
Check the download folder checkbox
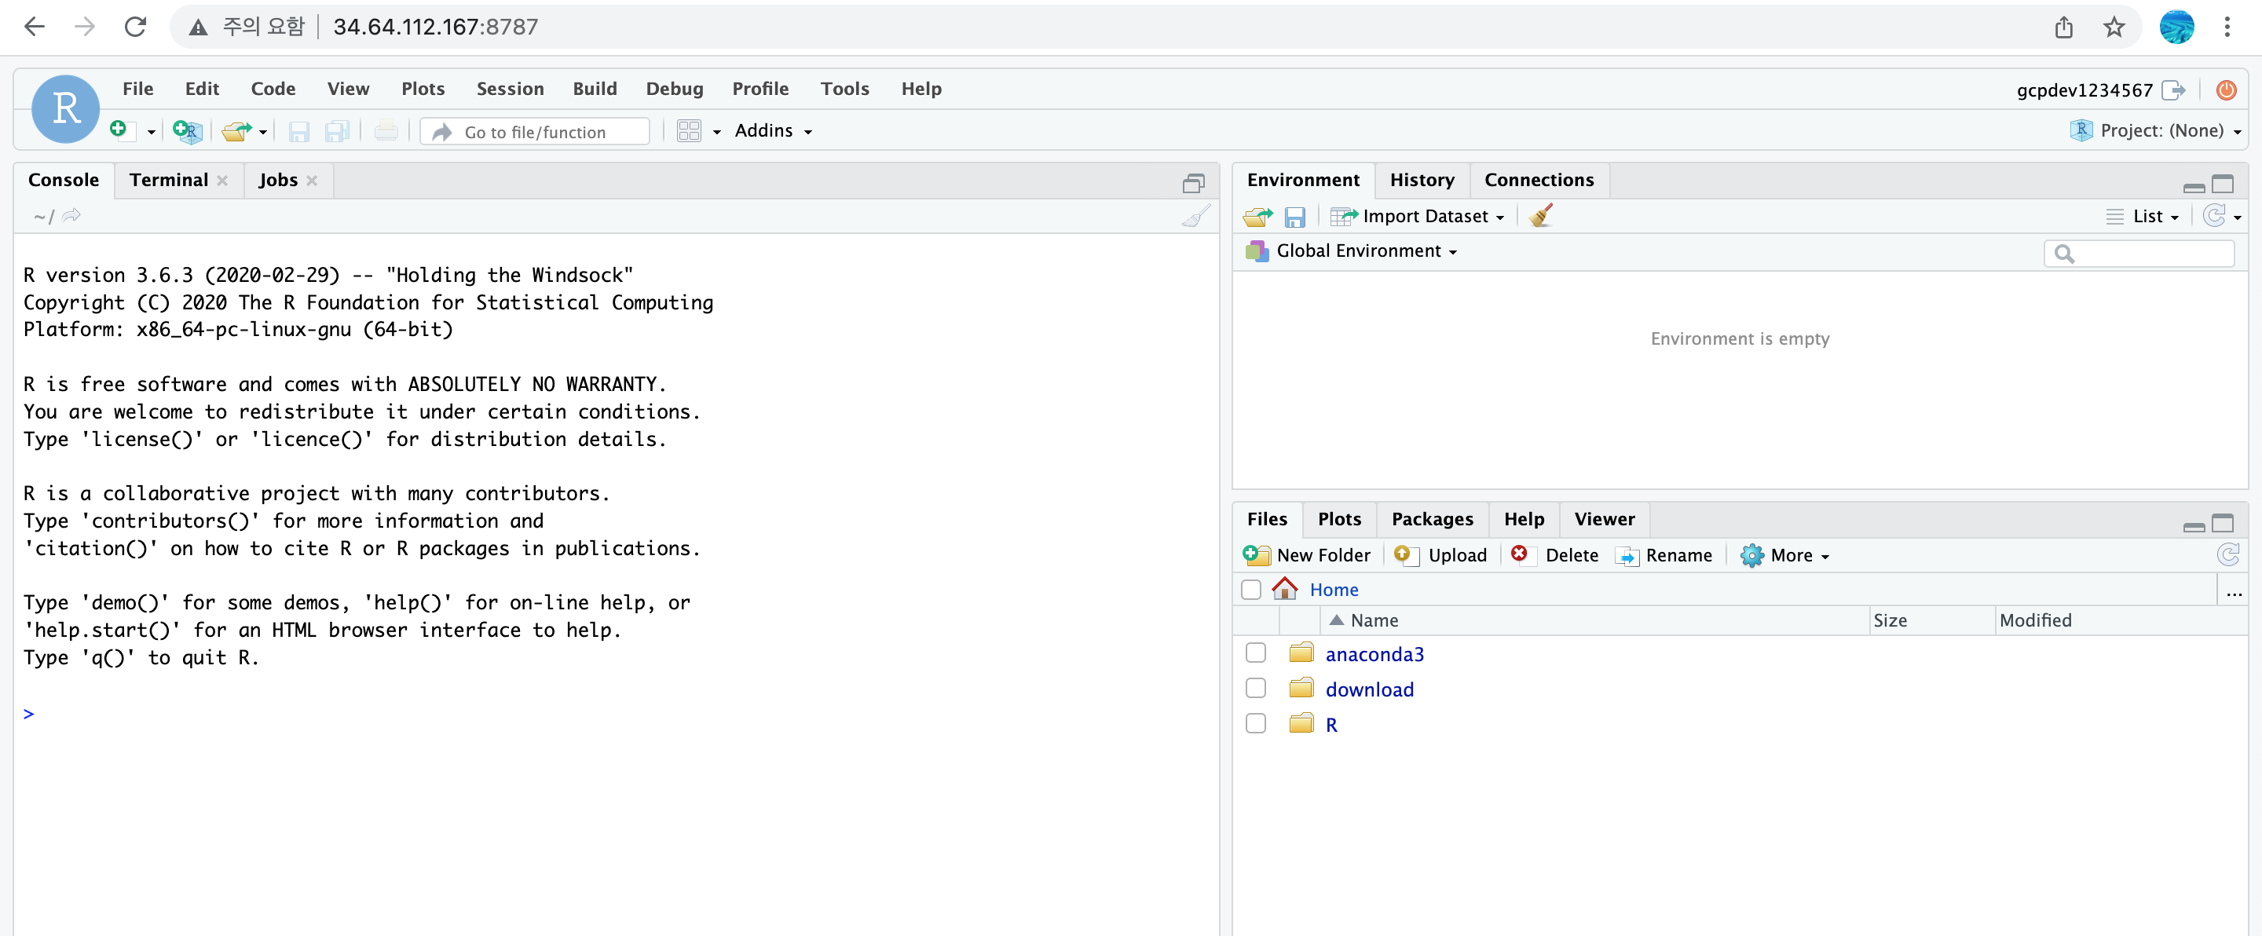click(1256, 689)
